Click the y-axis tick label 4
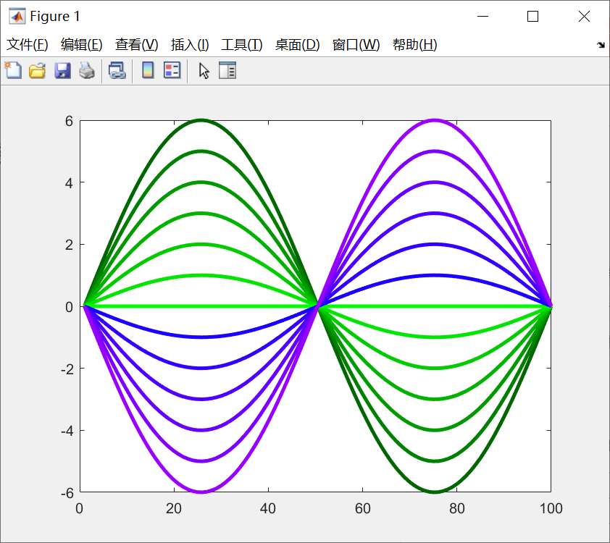This screenshot has height=543, width=610. click(69, 183)
